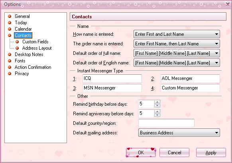Viewport: 232px width, 163px height.
Task: Open the 'How name is entered' dropdown
Action: coord(177,34)
